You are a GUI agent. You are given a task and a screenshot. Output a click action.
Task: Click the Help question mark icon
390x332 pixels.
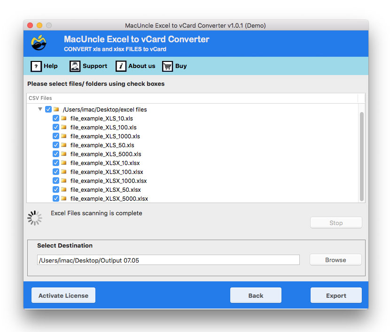[37, 66]
